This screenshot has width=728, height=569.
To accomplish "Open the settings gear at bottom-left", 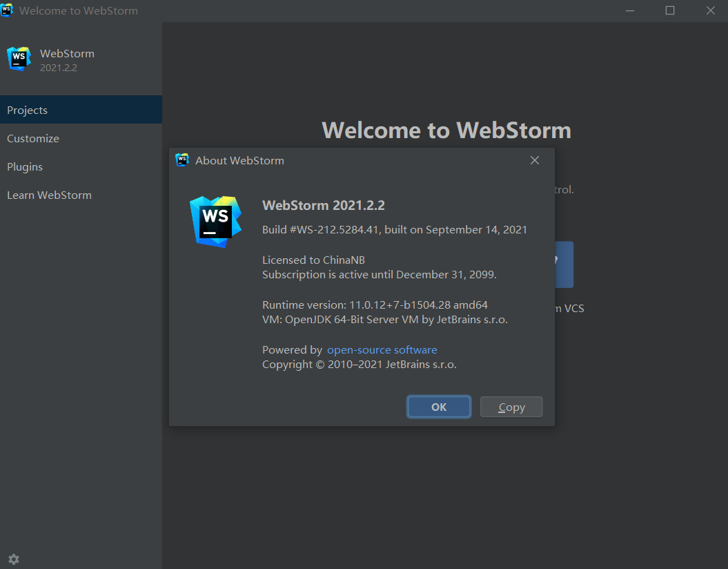I will 14,559.
